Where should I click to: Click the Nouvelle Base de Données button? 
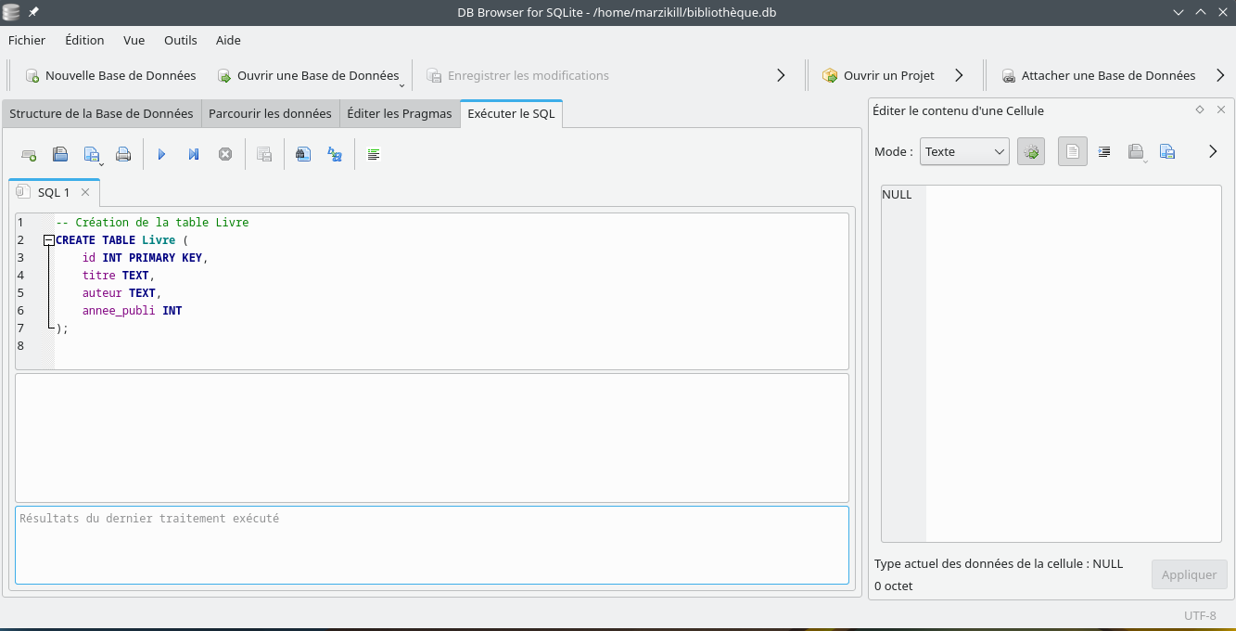[x=110, y=75]
